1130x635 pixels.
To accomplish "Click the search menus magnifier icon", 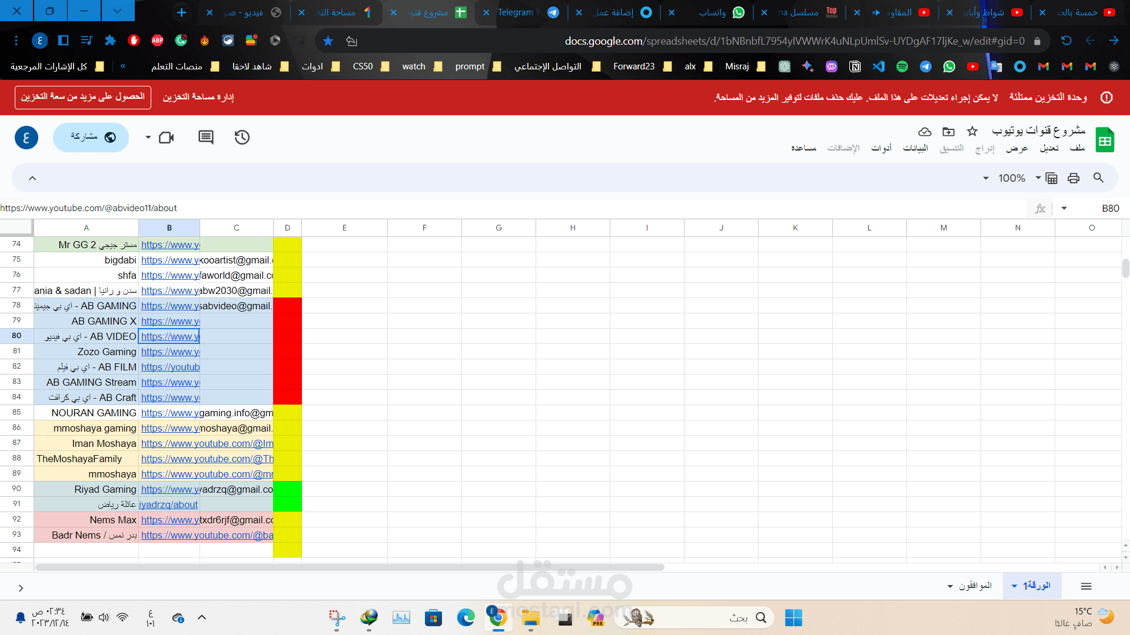I will click(1098, 178).
